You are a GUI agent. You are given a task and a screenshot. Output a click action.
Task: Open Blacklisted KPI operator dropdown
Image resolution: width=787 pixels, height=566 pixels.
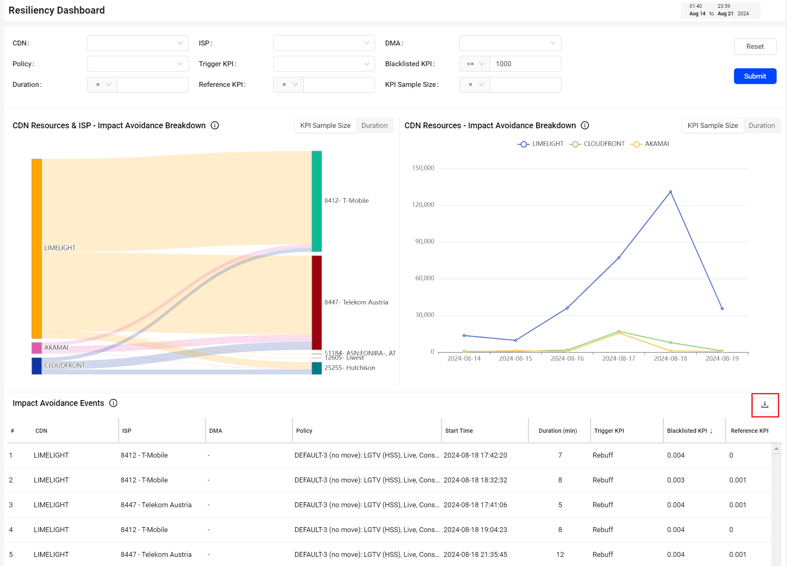tap(475, 64)
